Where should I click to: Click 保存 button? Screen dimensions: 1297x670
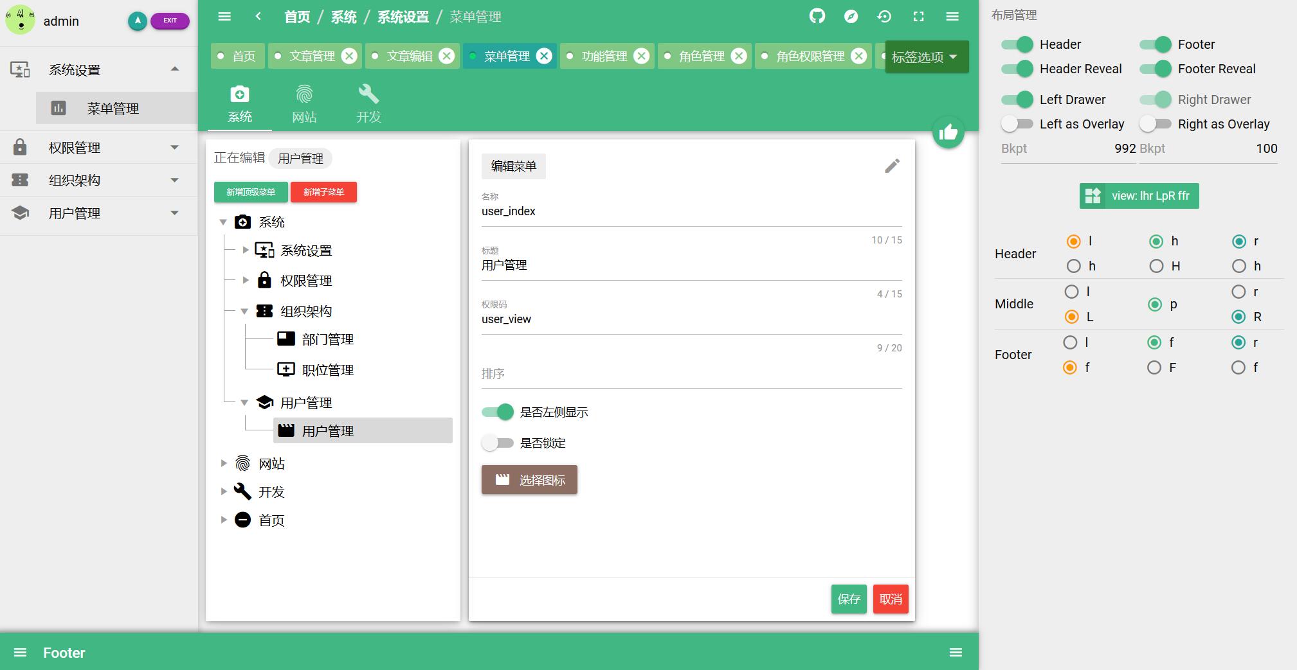tap(849, 599)
